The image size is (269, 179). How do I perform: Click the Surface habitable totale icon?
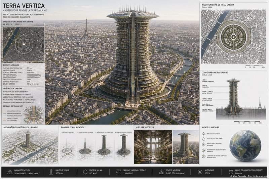[x=118, y=171]
